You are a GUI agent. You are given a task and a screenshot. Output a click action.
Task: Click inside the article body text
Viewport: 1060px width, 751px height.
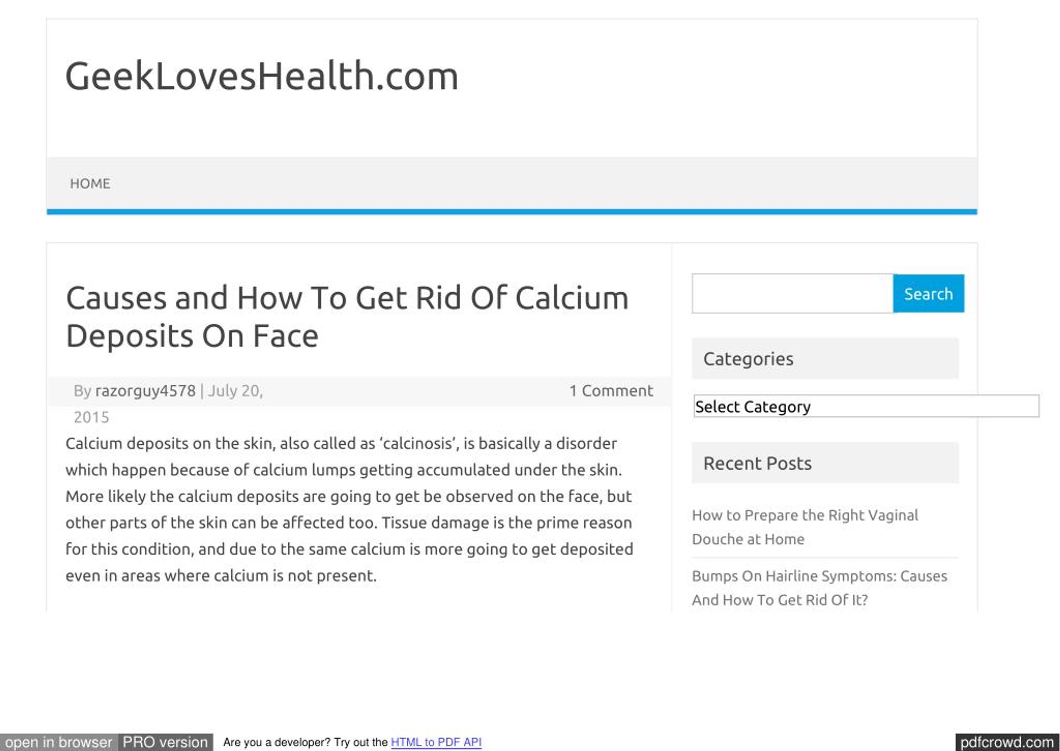347,509
